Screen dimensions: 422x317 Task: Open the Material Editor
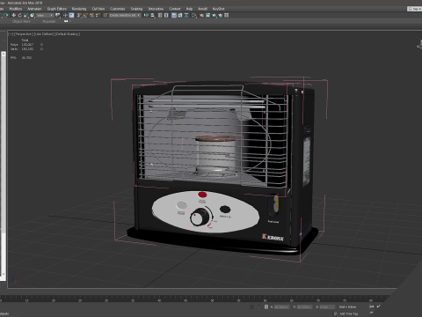tap(193, 15)
